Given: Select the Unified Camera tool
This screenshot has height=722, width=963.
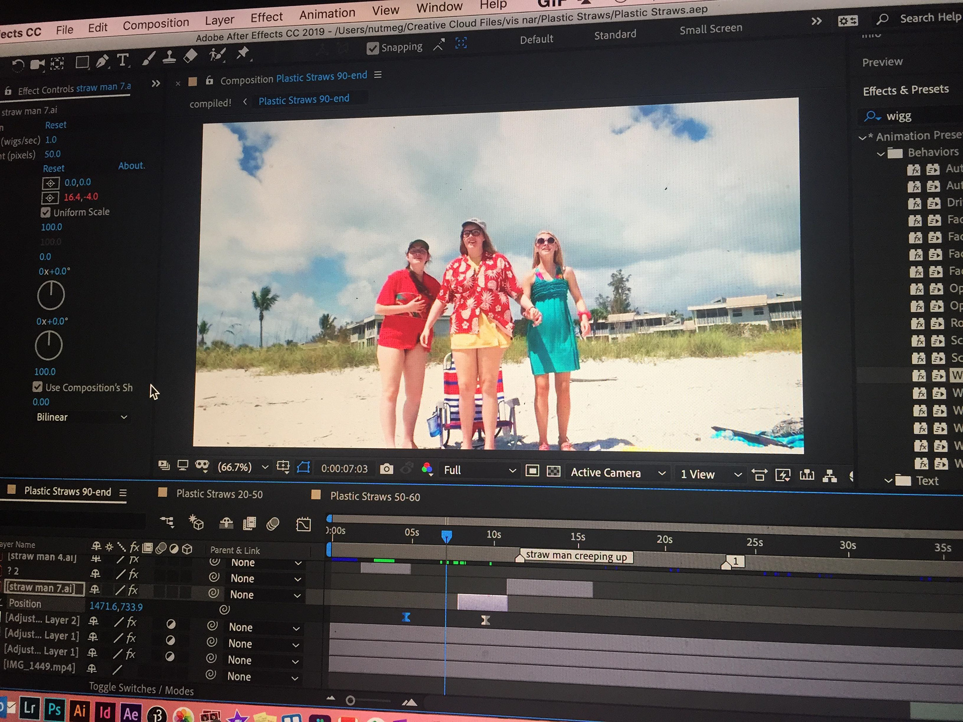Looking at the screenshot, I should [x=37, y=64].
